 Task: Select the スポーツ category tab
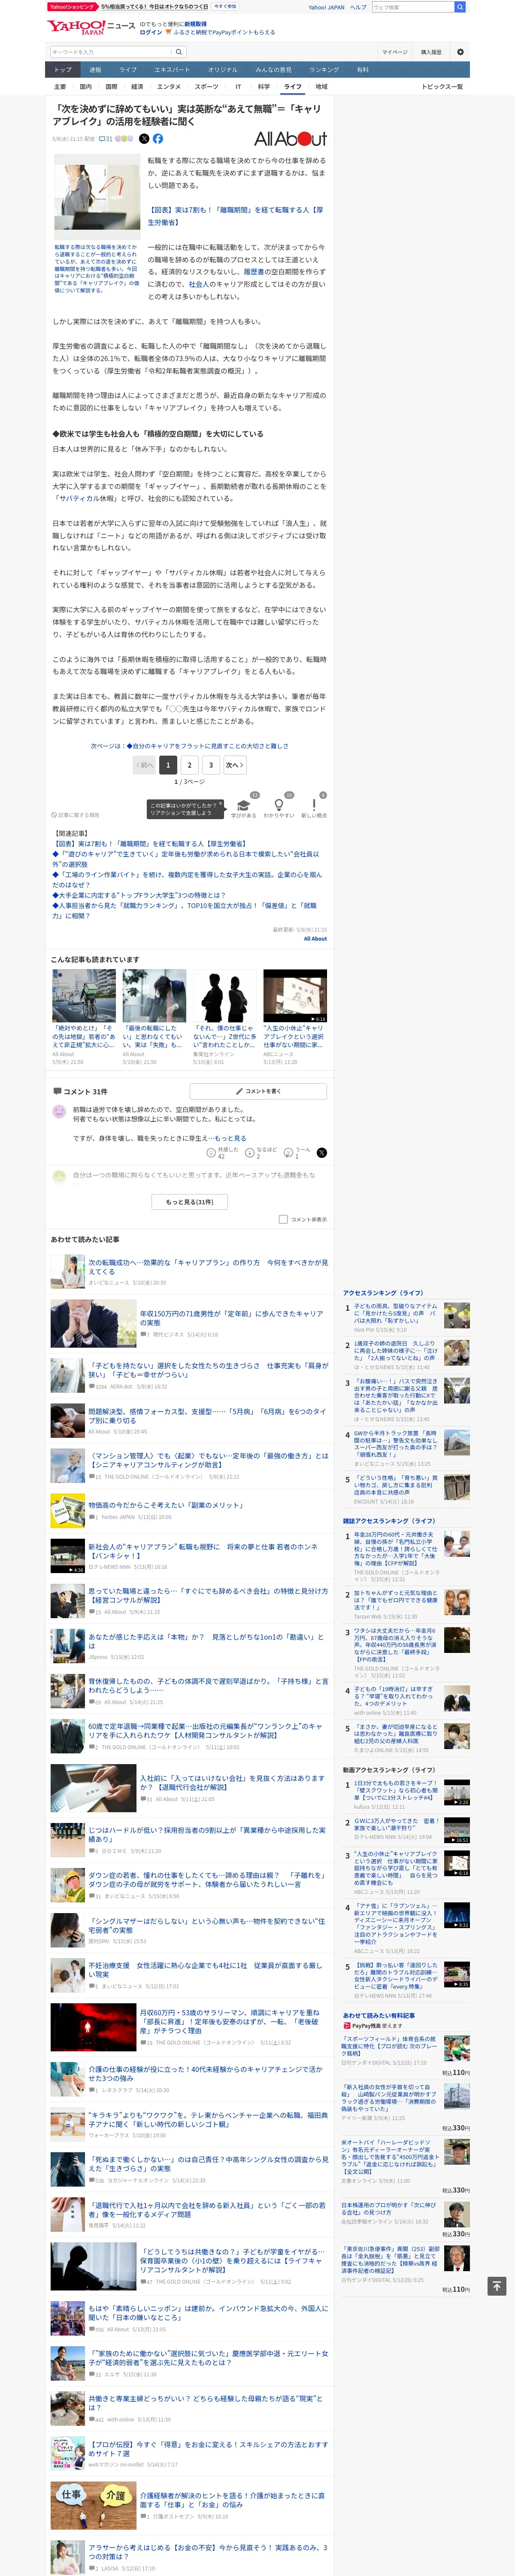206,87
